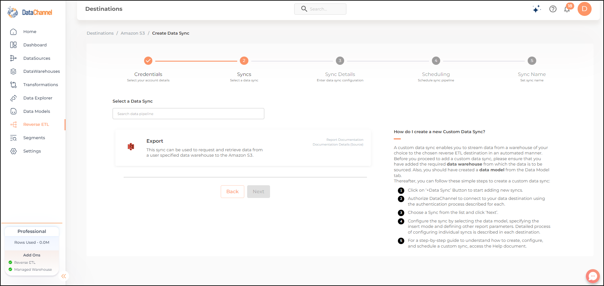The image size is (604, 286).
Task: Click the Professional plan label
Action: tap(32, 231)
